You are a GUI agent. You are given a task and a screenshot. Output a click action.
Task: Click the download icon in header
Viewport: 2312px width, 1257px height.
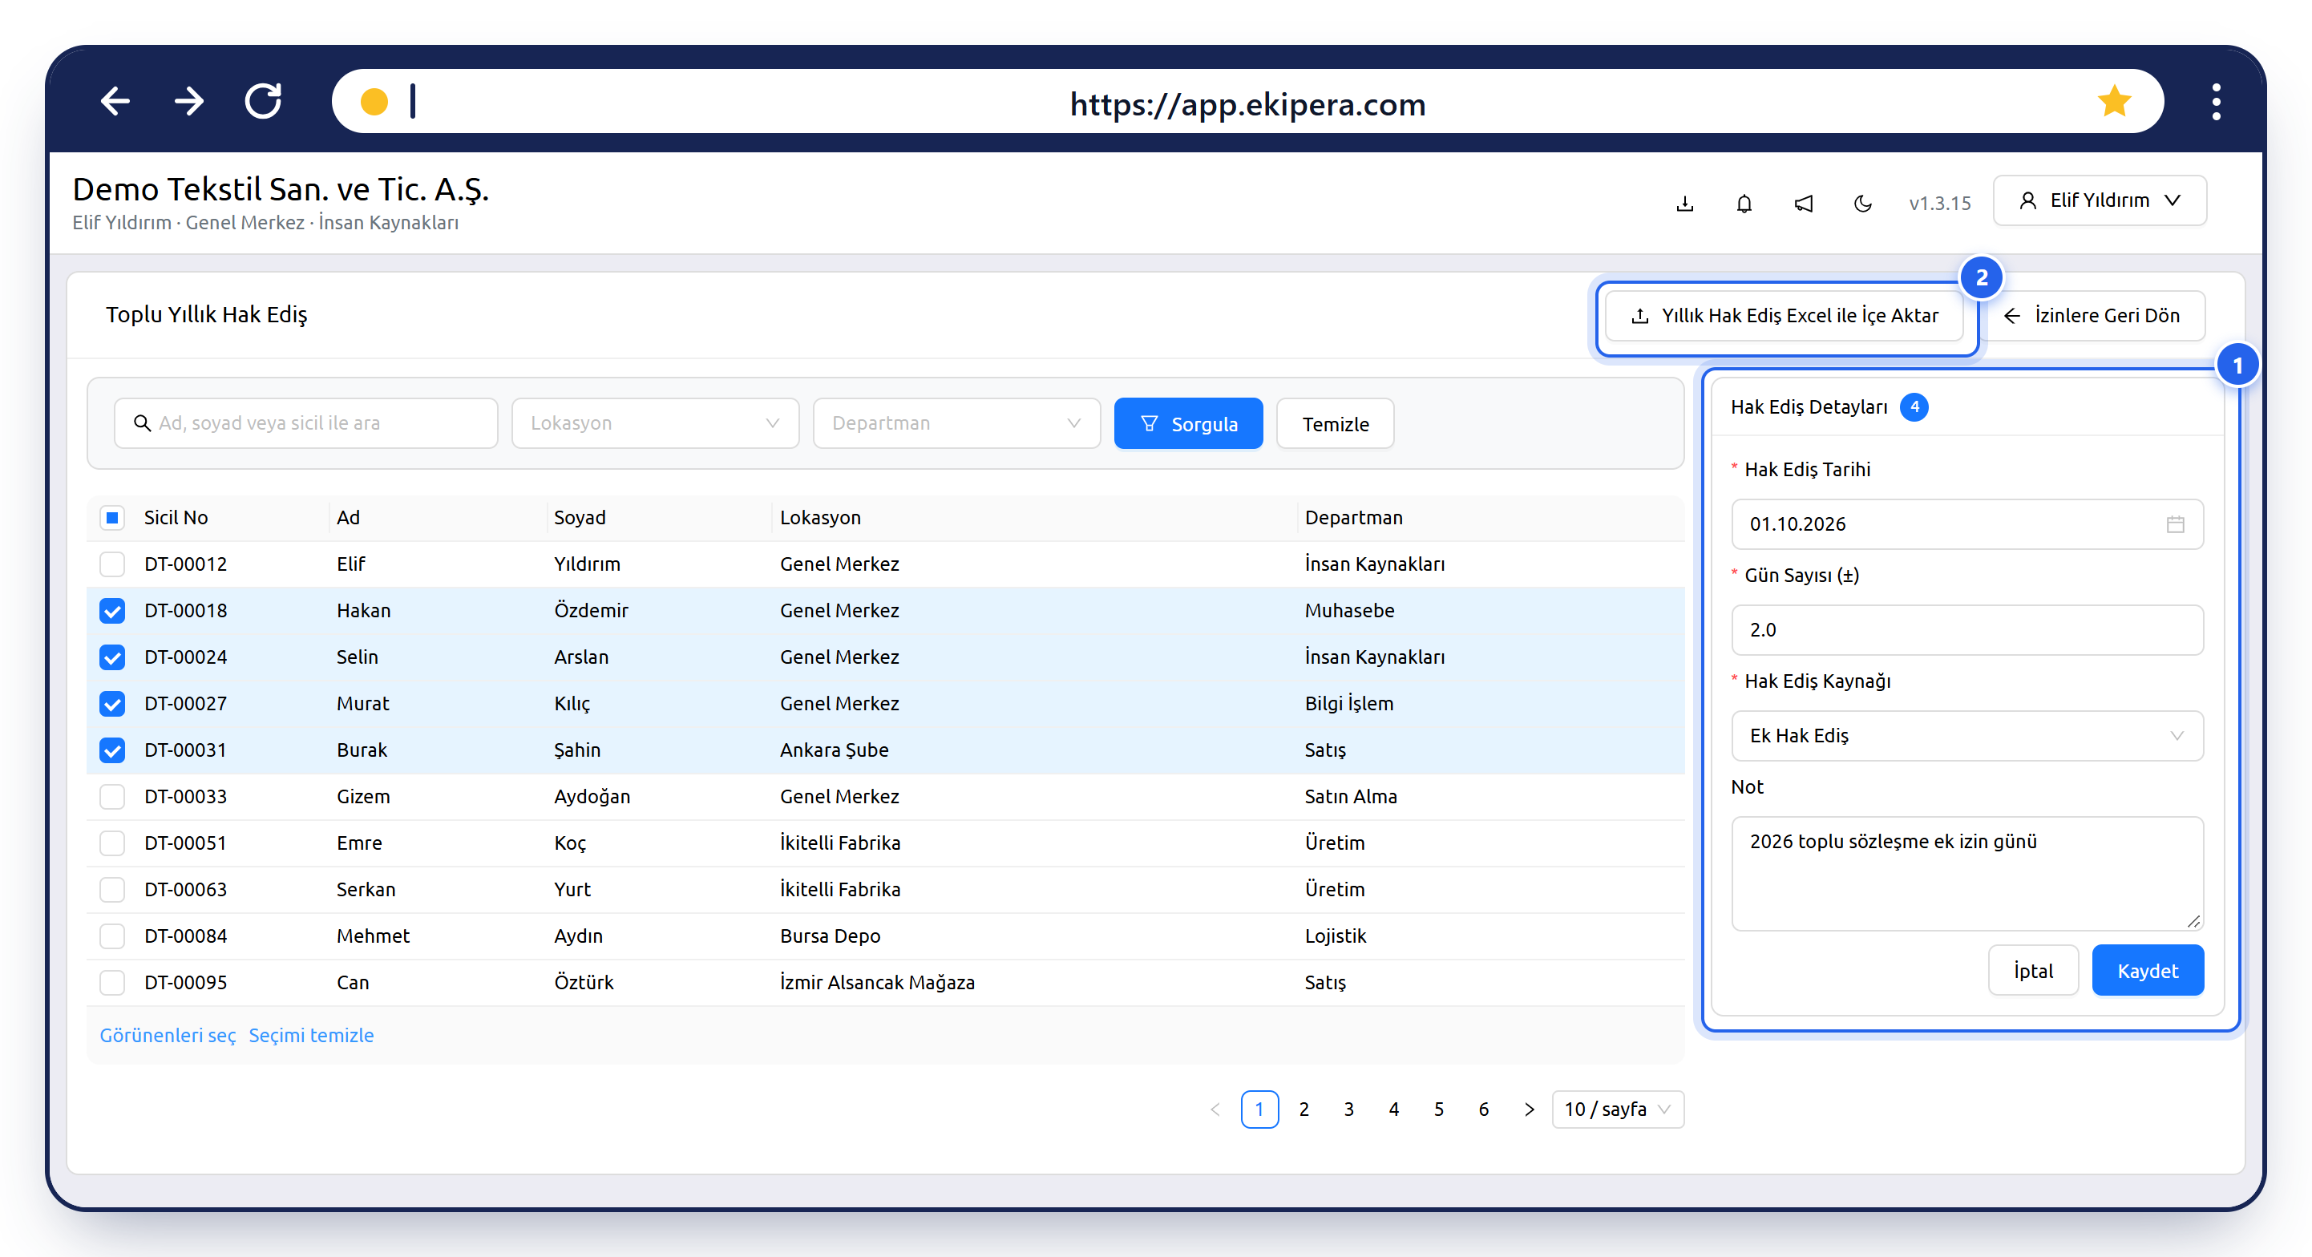pyautogui.click(x=1684, y=204)
